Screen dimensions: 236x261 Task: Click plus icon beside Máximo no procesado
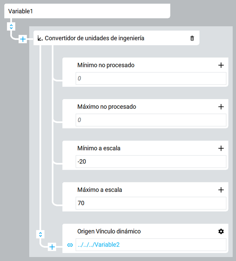point(221,107)
